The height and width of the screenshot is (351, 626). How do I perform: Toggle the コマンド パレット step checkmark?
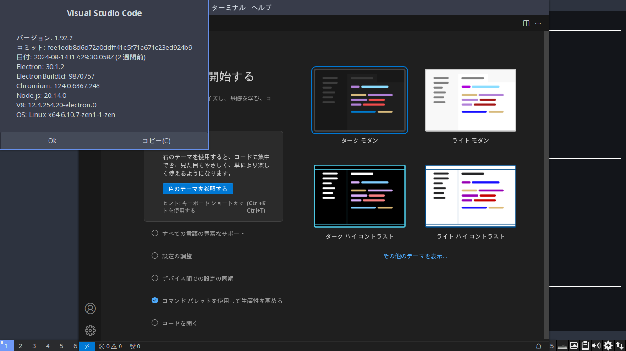click(x=155, y=300)
